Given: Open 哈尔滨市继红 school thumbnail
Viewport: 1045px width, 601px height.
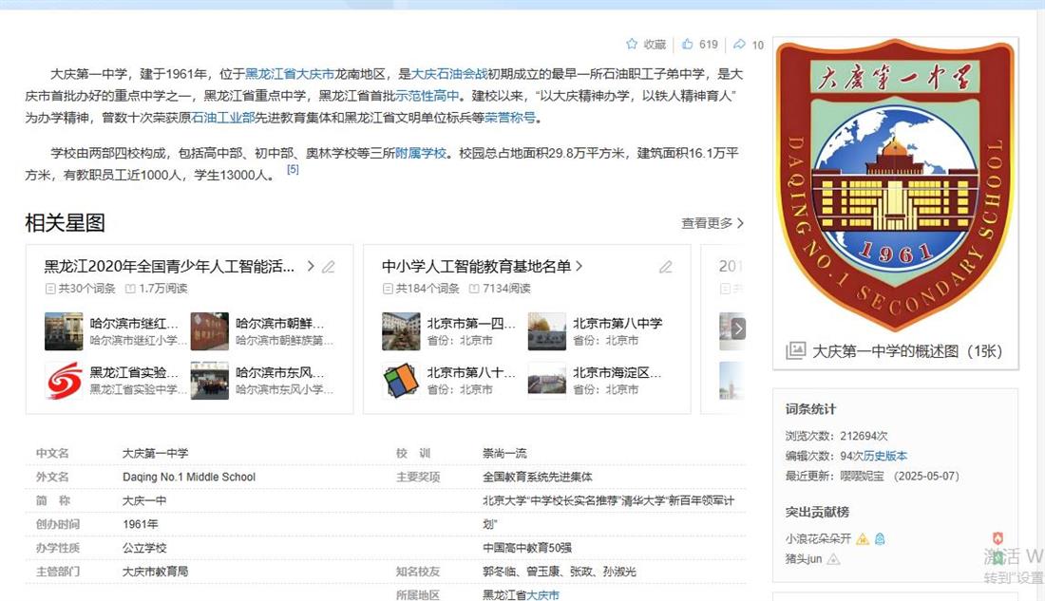Looking at the screenshot, I should pos(64,331).
